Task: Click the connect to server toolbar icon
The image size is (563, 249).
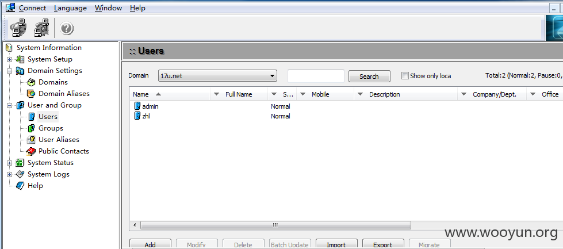Action: point(18,28)
